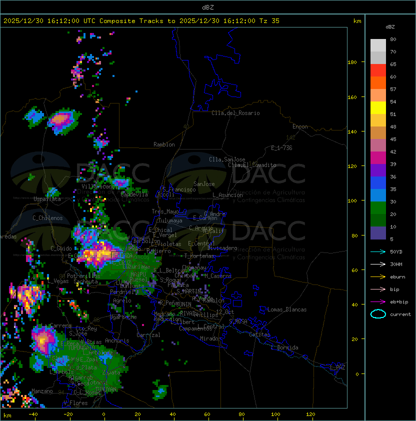Pick the bright green 30 dBZ swatch
Image resolution: width=416 pixels, height=421 pixels.
tap(378, 207)
